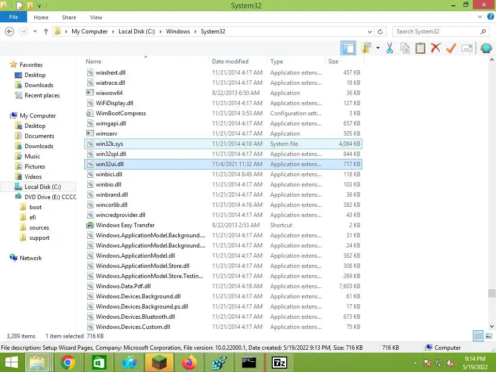Open Recent places under Favorites
Image resolution: width=496 pixels, height=372 pixels.
[x=42, y=95]
